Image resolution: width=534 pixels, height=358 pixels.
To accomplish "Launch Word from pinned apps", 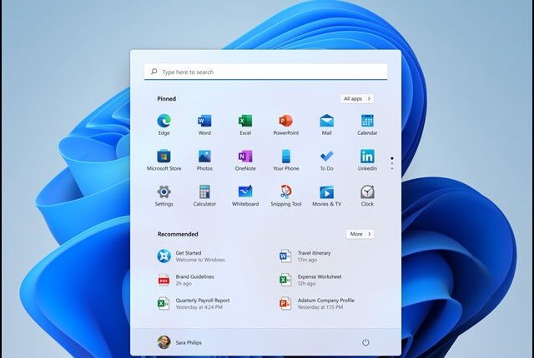I will (x=204, y=122).
